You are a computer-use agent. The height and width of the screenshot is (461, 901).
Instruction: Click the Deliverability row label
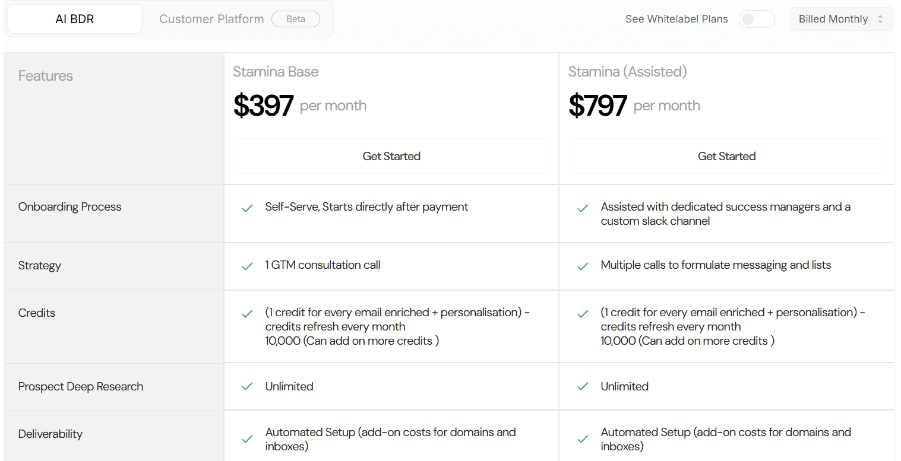click(x=50, y=434)
